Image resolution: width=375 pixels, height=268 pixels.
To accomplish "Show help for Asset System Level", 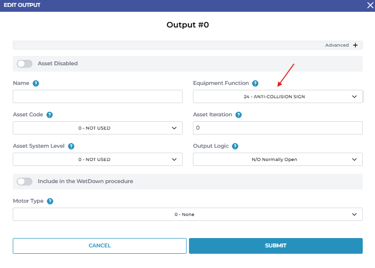I will point(71,146).
